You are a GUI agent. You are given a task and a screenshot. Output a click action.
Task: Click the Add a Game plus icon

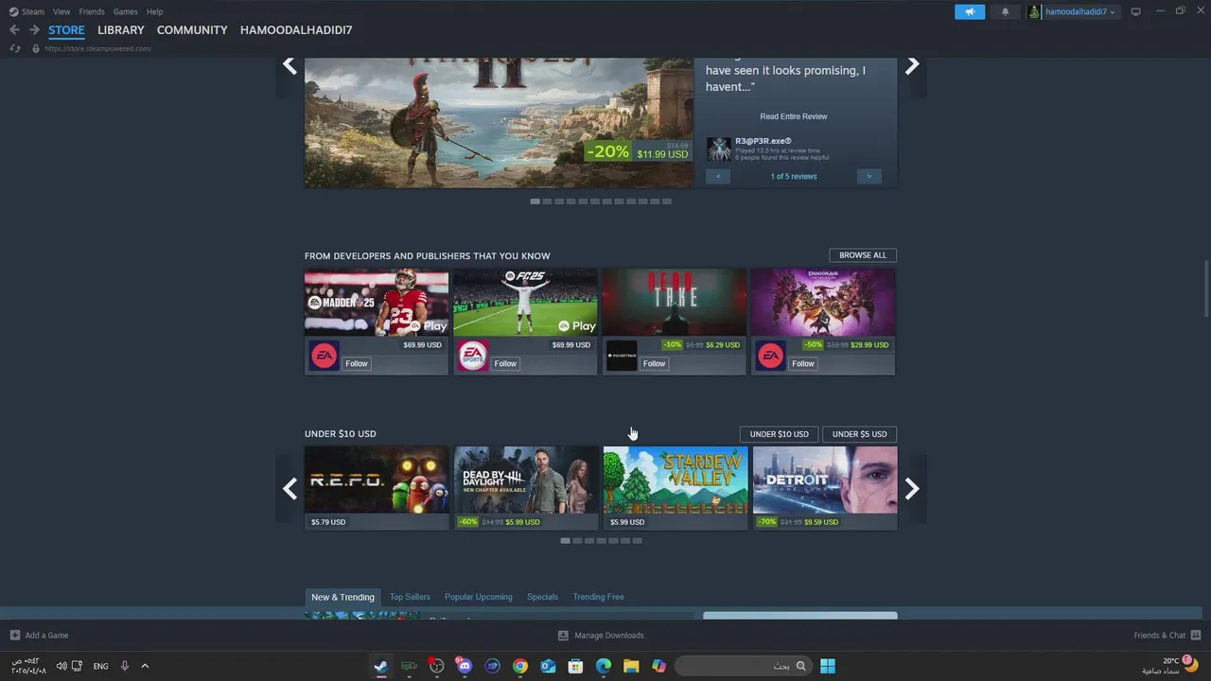[x=14, y=636]
